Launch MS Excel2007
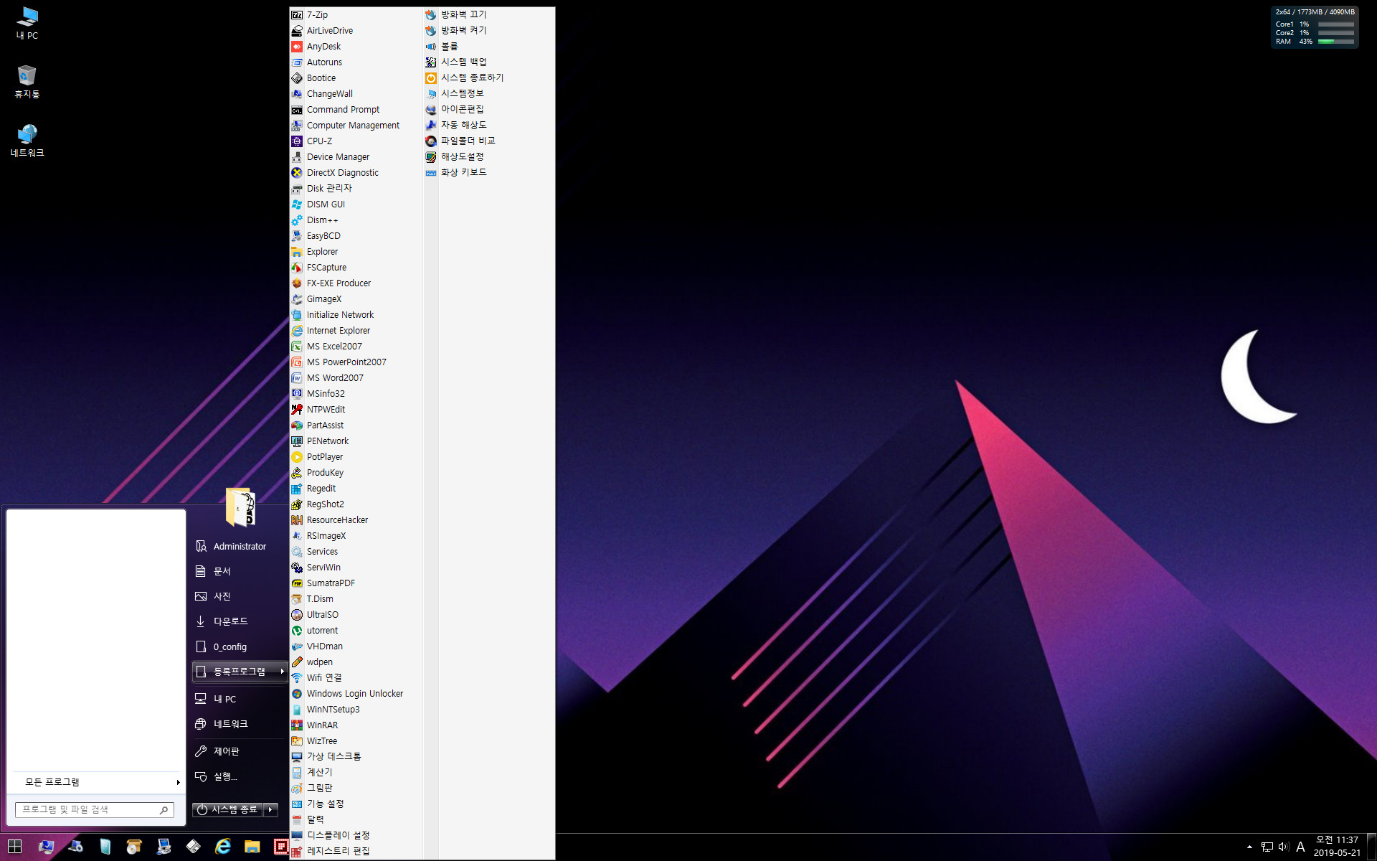The image size is (1377, 861). pos(356,347)
